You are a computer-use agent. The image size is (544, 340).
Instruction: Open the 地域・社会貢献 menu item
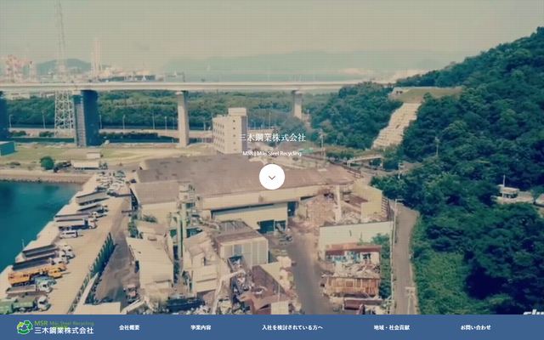pyautogui.click(x=392, y=327)
